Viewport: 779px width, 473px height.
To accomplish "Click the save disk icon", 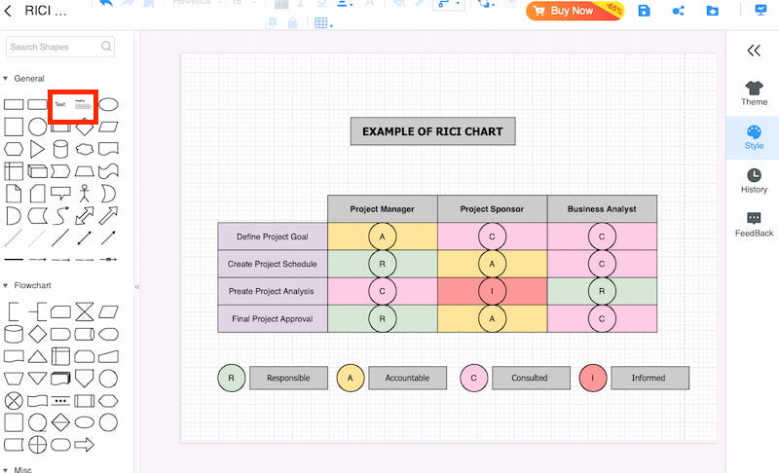I will (x=644, y=11).
